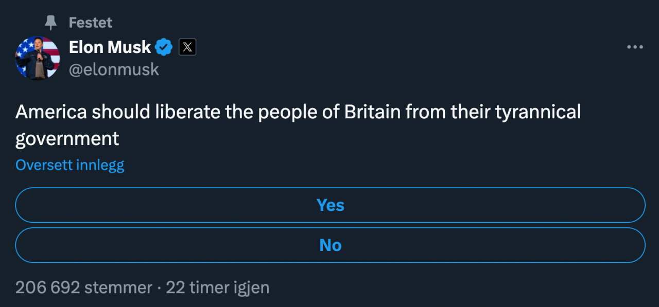Click the X affiliation badge icon

187,47
